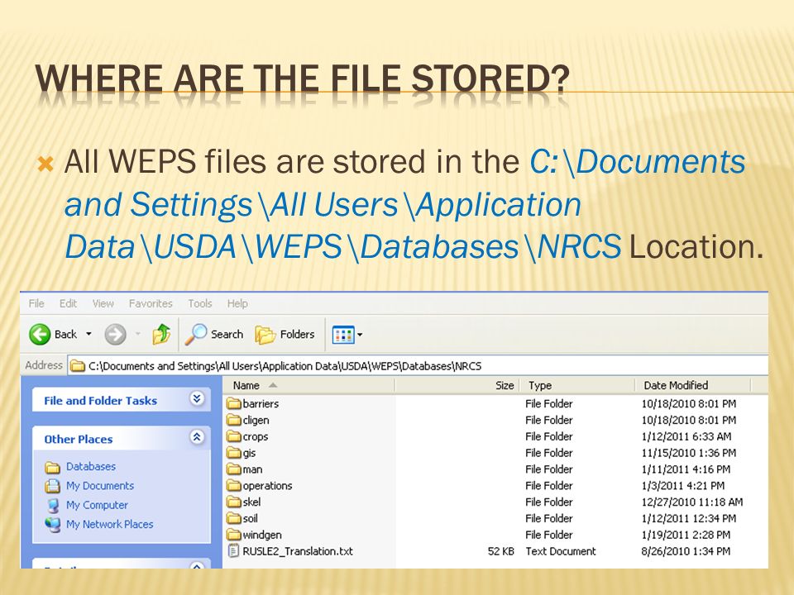This screenshot has width=794, height=595.
Task: Select the crops folder icon
Action: [233, 436]
